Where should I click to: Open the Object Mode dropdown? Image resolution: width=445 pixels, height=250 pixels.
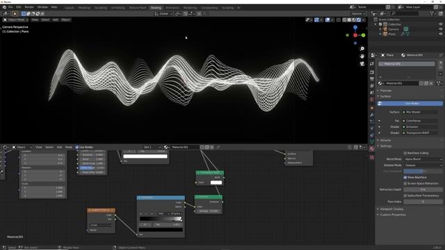pyautogui.click(x=15, y=20)
